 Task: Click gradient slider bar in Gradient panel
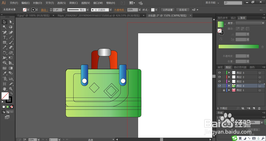click(x=239, y=47)
